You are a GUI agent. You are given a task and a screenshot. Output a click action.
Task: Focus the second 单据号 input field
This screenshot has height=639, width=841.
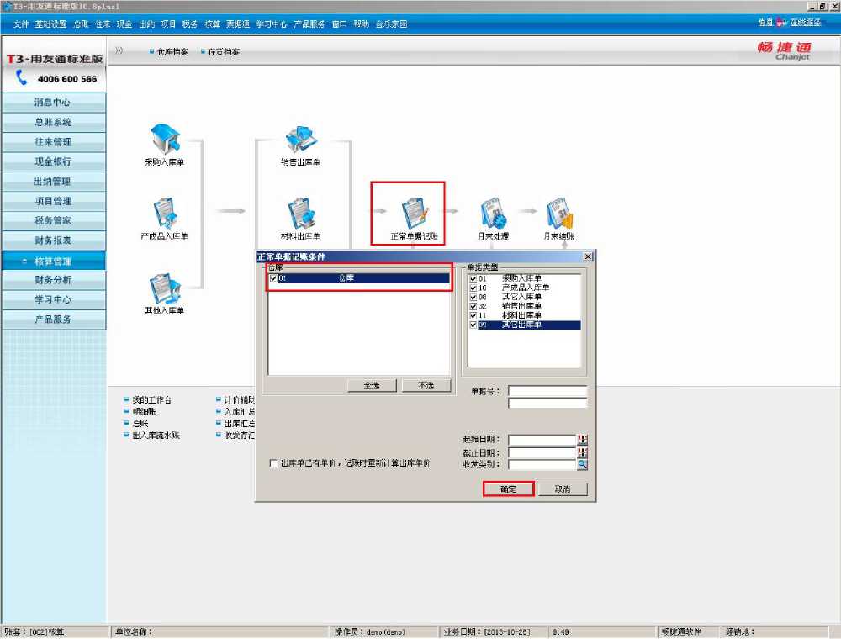[x=547, y=403]
